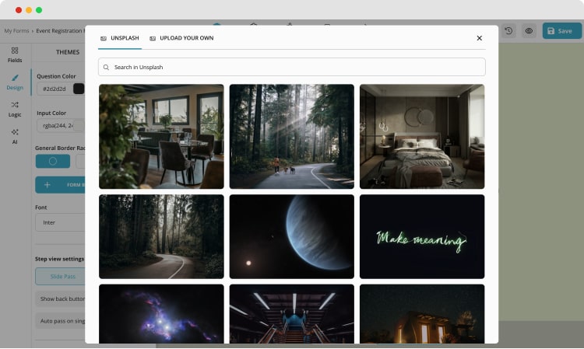Click the Unsplash tab image icon
The width and height of the screenshot is (584, 349).
point(104,38)
